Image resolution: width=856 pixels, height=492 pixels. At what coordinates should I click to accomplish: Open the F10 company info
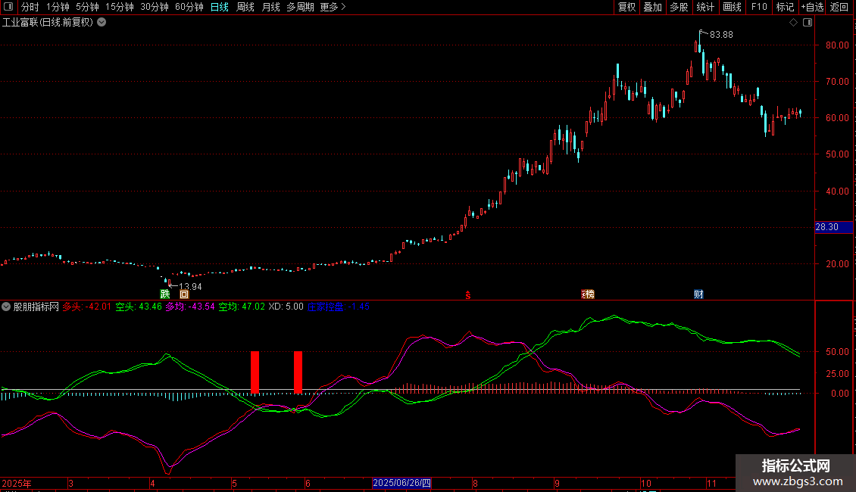pyautogui.click(x=759, y=7)
